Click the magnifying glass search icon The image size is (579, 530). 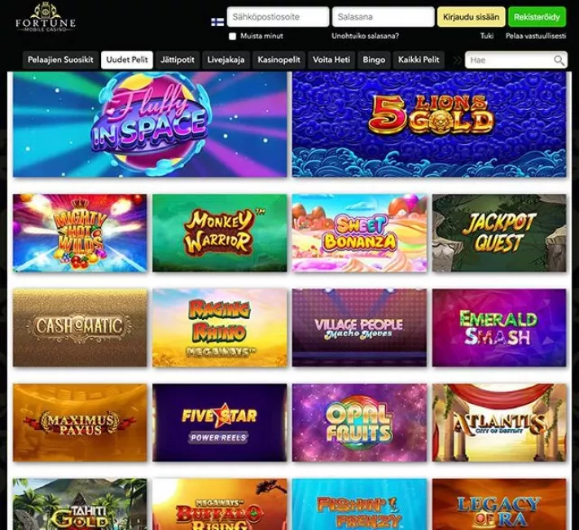tap(559, 60)
